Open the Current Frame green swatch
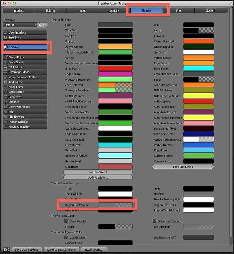Image resolution: width=234 pixels, height=254 pixels. [x=198, y=156]
